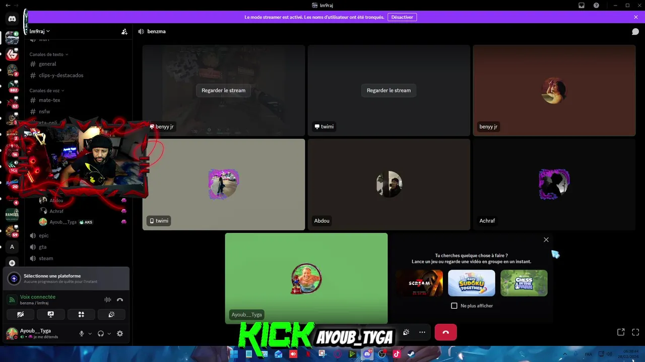Open the voice channel chat icon

tap(635, 31)
